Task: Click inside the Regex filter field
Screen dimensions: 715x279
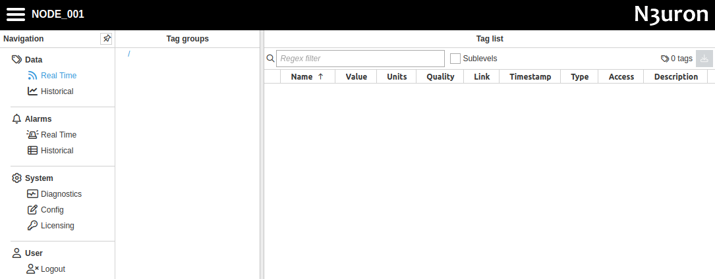Action: (360, 59)
